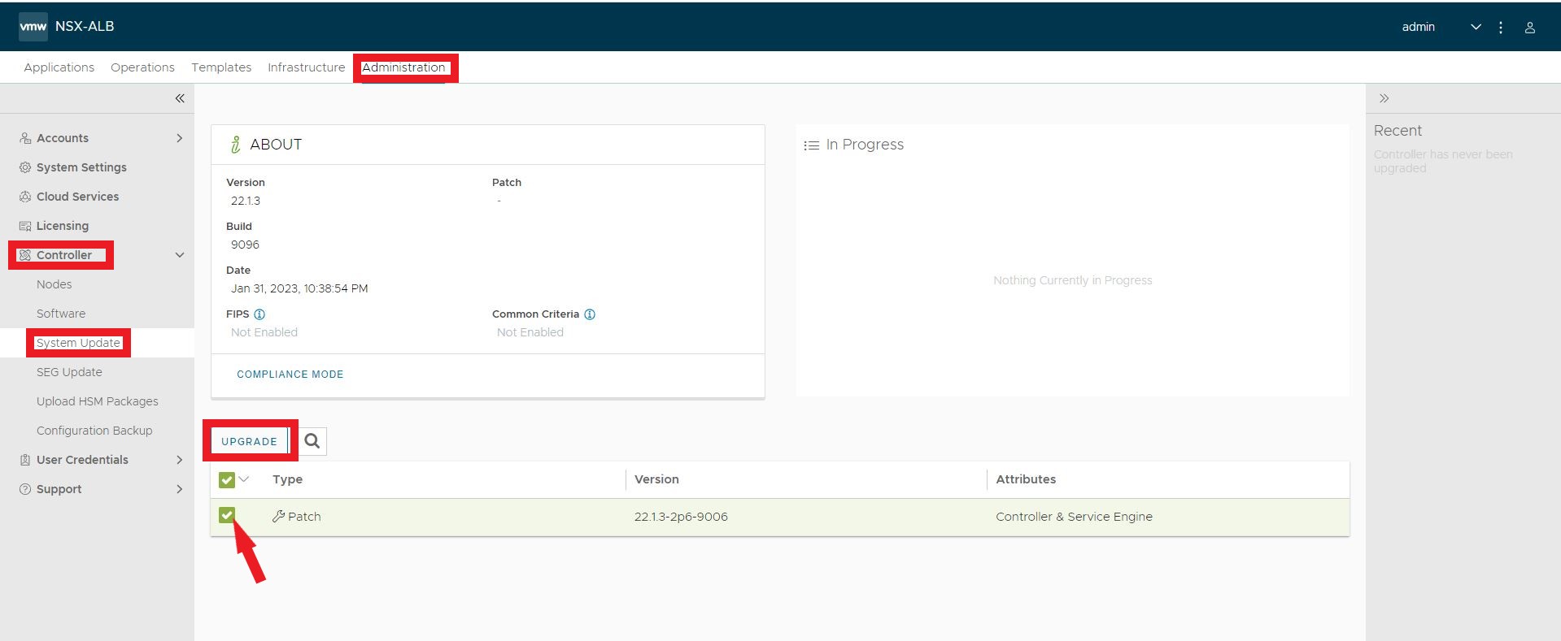The width and height of the screenshot is (1561, 641).
Task: Open the admin tenant dropdown chevron
Action: click(1476, 28)
